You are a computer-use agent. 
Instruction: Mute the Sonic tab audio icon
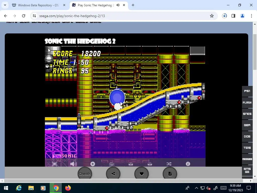click(x=118, y=5)
